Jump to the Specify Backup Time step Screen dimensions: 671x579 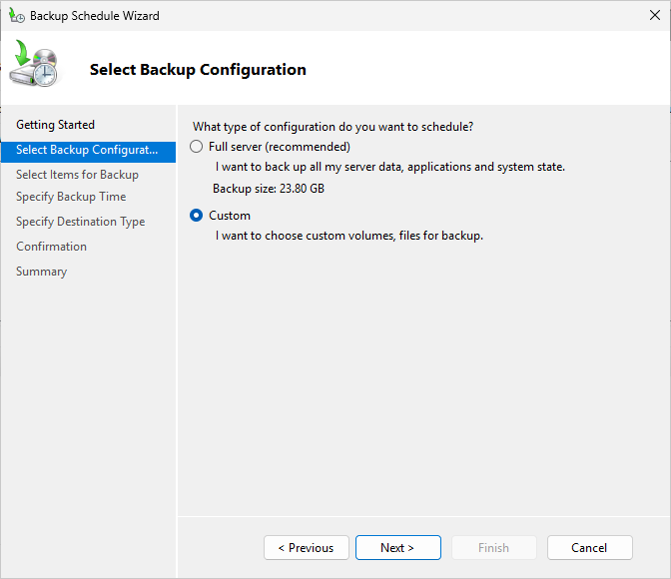(x=71, y=197)
